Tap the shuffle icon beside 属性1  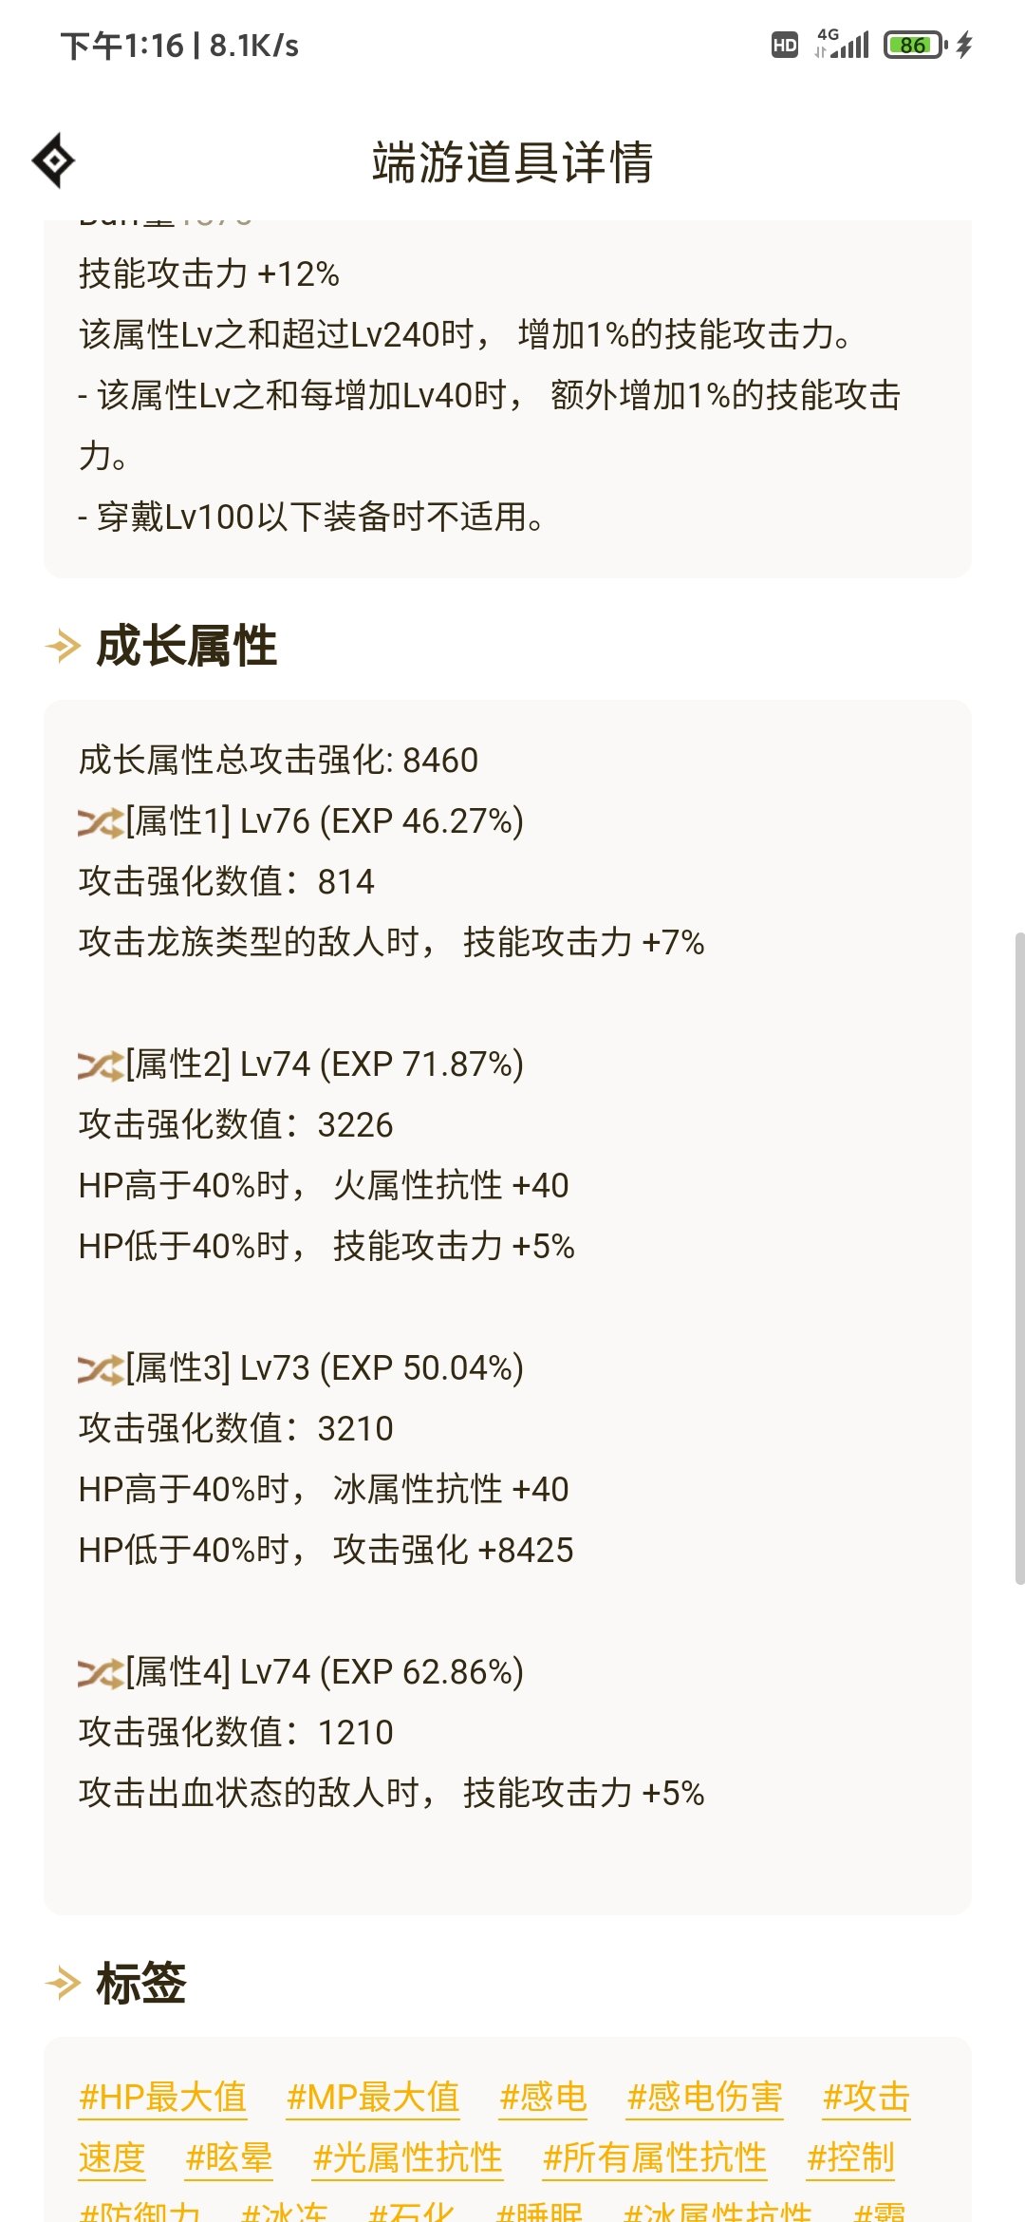(101, 822)
